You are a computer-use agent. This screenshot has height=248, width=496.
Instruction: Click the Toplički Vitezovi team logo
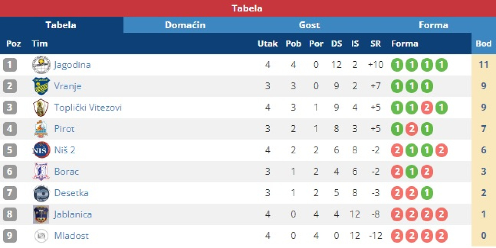click(x=41, y=107)
